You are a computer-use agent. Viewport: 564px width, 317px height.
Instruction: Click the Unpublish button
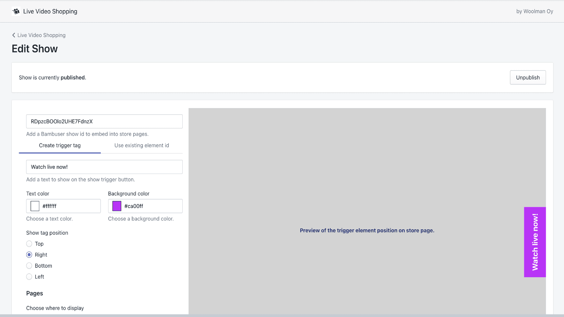tap(528, 77)
